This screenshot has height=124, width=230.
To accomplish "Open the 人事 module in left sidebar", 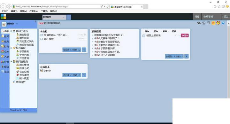I will [5, 57].
